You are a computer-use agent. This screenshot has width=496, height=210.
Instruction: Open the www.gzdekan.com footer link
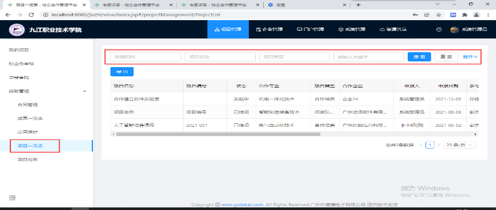coord(243,205)
